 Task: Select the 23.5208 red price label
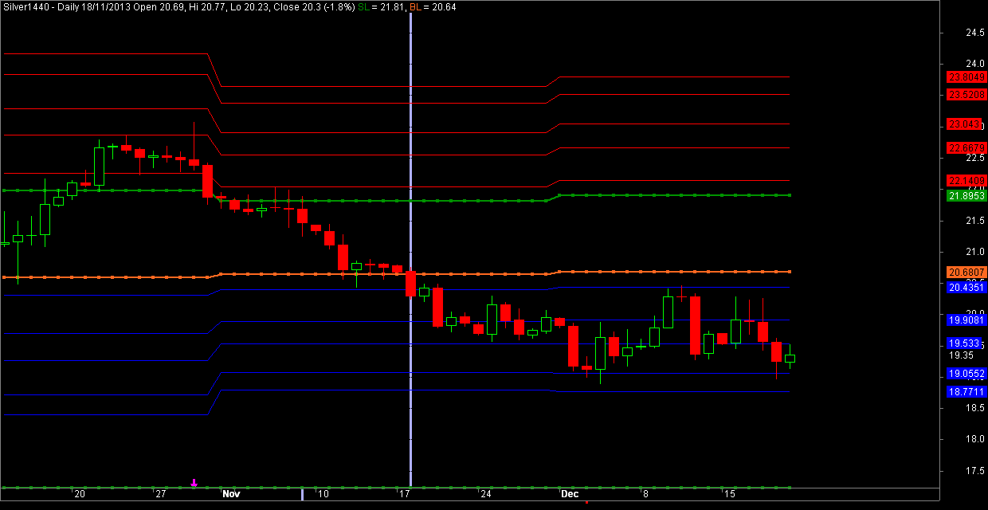point(966,95)
